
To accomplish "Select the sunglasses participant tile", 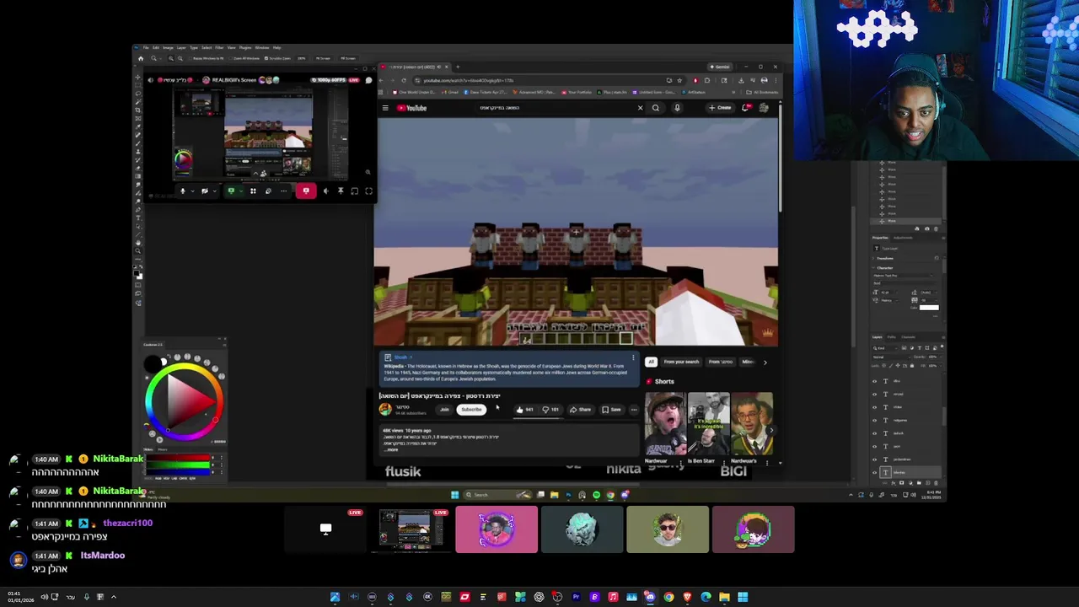I will click(668, 529).
